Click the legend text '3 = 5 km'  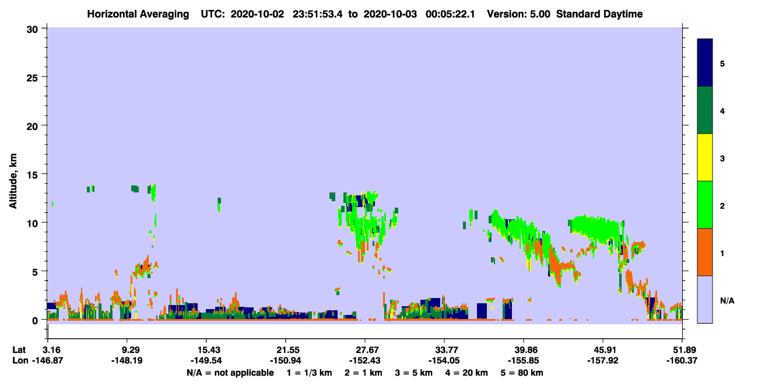415,372
